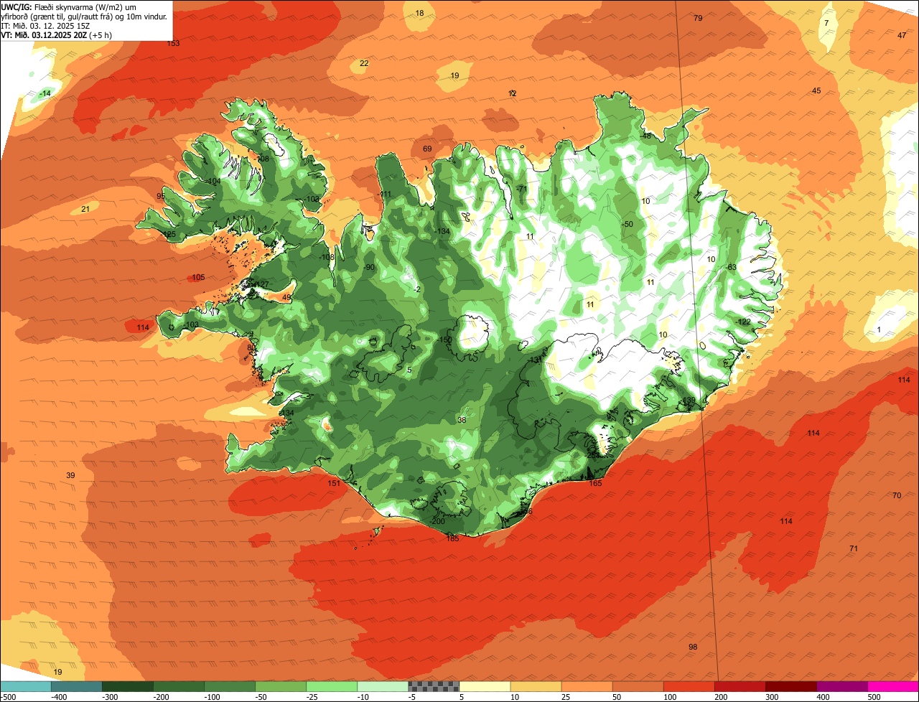Image resolution: width=919 pixels, height=702 pixels.
Task: Click the pale yellow swatch between 5 and 10
Action: (x=485, y=686)
